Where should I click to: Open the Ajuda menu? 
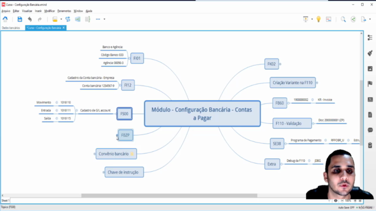(x=89, y=11)
